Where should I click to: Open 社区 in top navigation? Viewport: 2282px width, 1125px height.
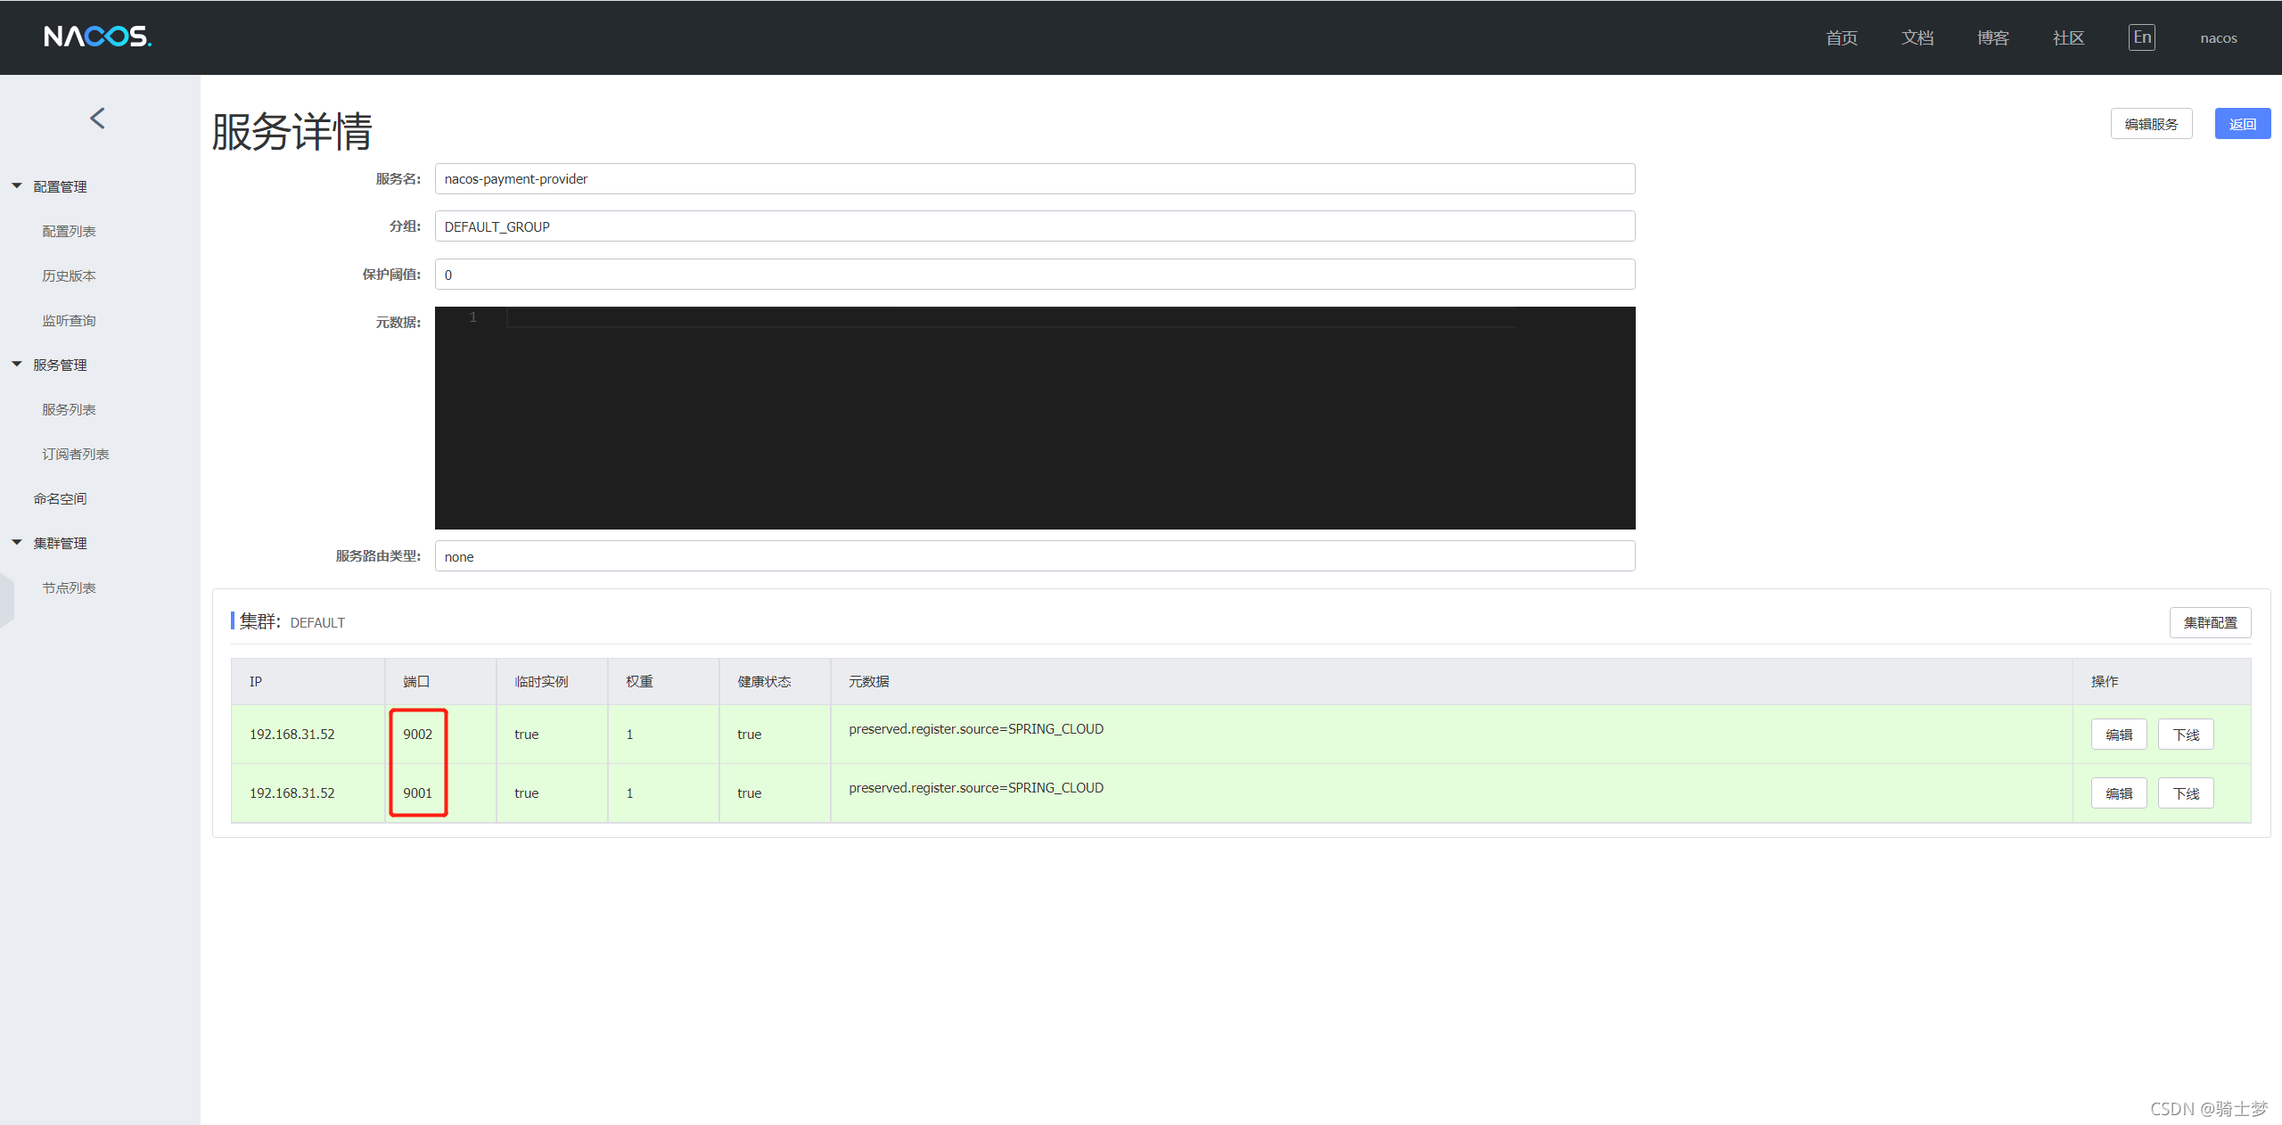tap(2069, 37)
